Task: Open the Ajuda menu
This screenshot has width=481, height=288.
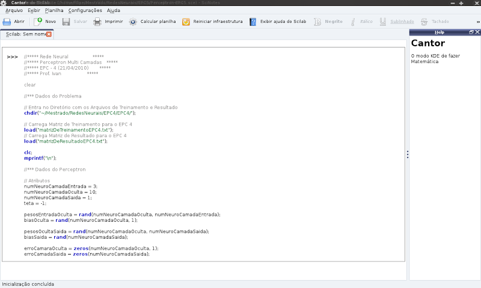Action: (114, 10)
